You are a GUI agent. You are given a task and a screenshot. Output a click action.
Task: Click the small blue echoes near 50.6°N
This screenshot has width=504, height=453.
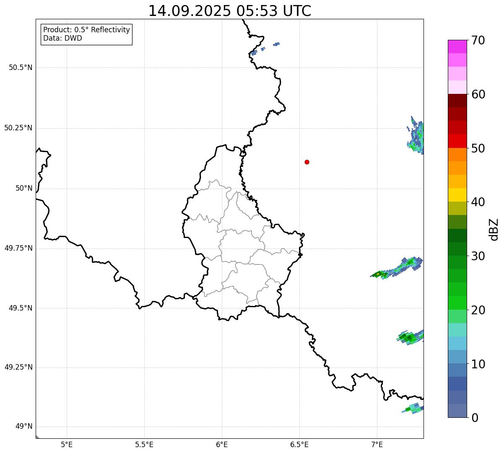[265, 48]
